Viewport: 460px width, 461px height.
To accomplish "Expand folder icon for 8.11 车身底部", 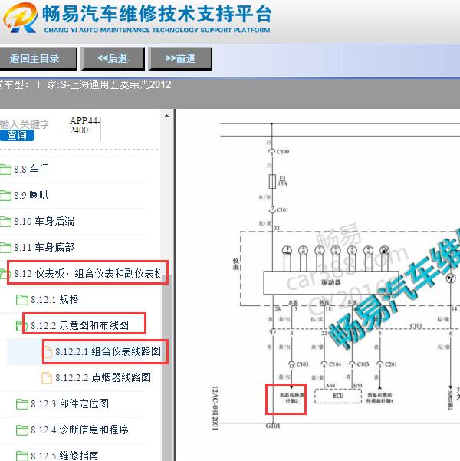I will click(x=5, y=248).
